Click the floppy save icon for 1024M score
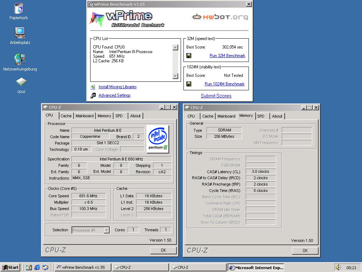 (189, 84)
